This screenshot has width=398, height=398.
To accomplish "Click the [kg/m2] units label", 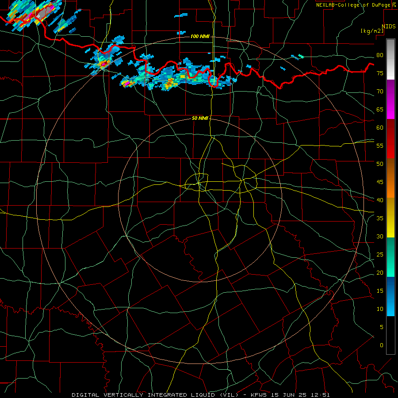I will pyautogui.click(x=372, y=31).
